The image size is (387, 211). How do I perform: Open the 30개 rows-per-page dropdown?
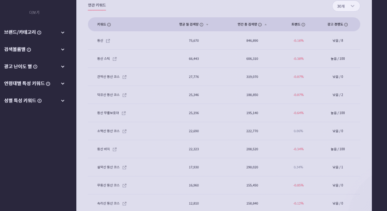tap(346, 6)
